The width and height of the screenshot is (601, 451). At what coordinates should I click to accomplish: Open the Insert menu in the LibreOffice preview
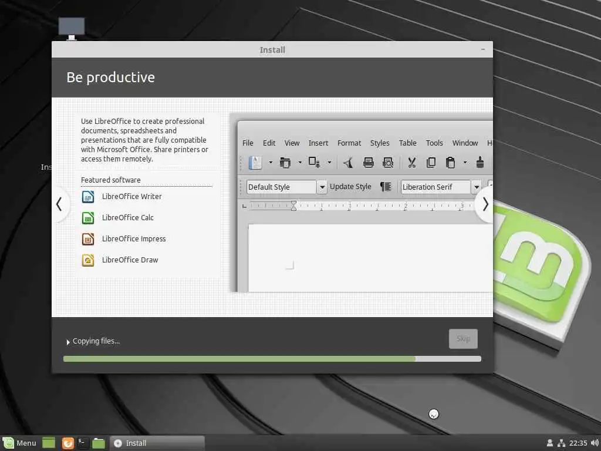coord(318,143)
